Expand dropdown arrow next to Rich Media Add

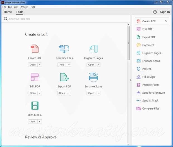tap(40, 122)
